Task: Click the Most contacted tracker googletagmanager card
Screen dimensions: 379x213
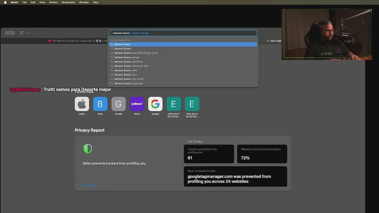Action: [235, 176]
